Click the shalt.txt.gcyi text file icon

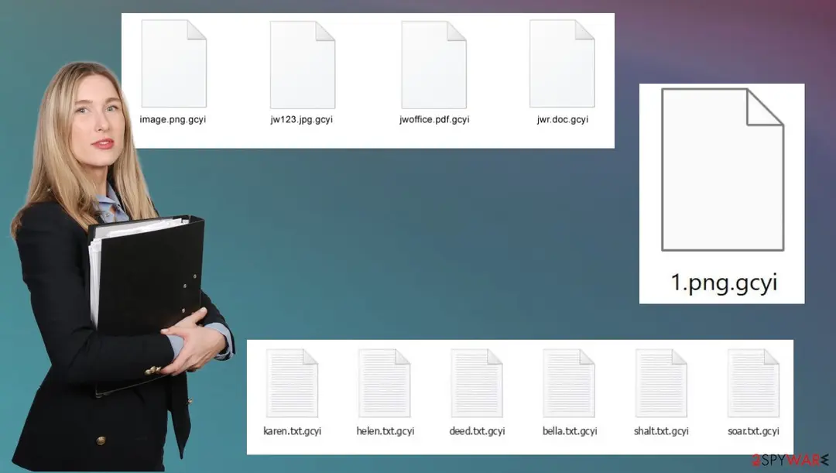pos(661,383)
